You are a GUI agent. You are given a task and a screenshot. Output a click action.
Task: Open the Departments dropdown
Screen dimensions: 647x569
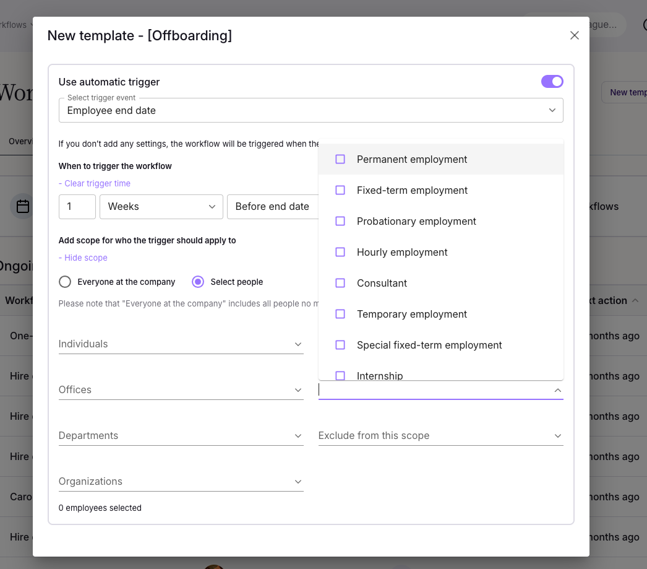pyautogui.click(x=181, y=435)
